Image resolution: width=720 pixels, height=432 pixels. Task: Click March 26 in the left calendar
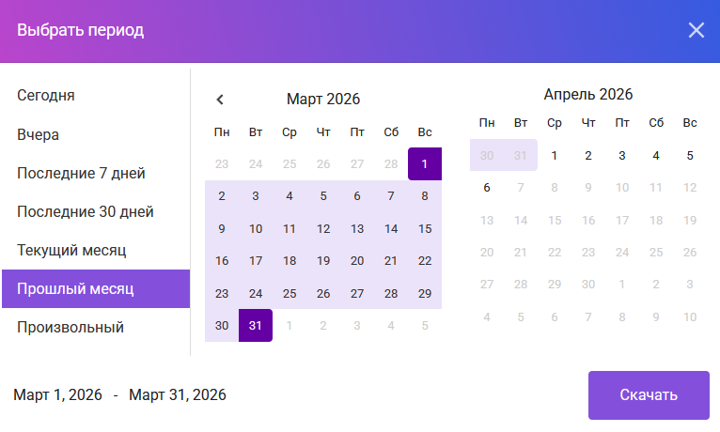pos(323,293)
